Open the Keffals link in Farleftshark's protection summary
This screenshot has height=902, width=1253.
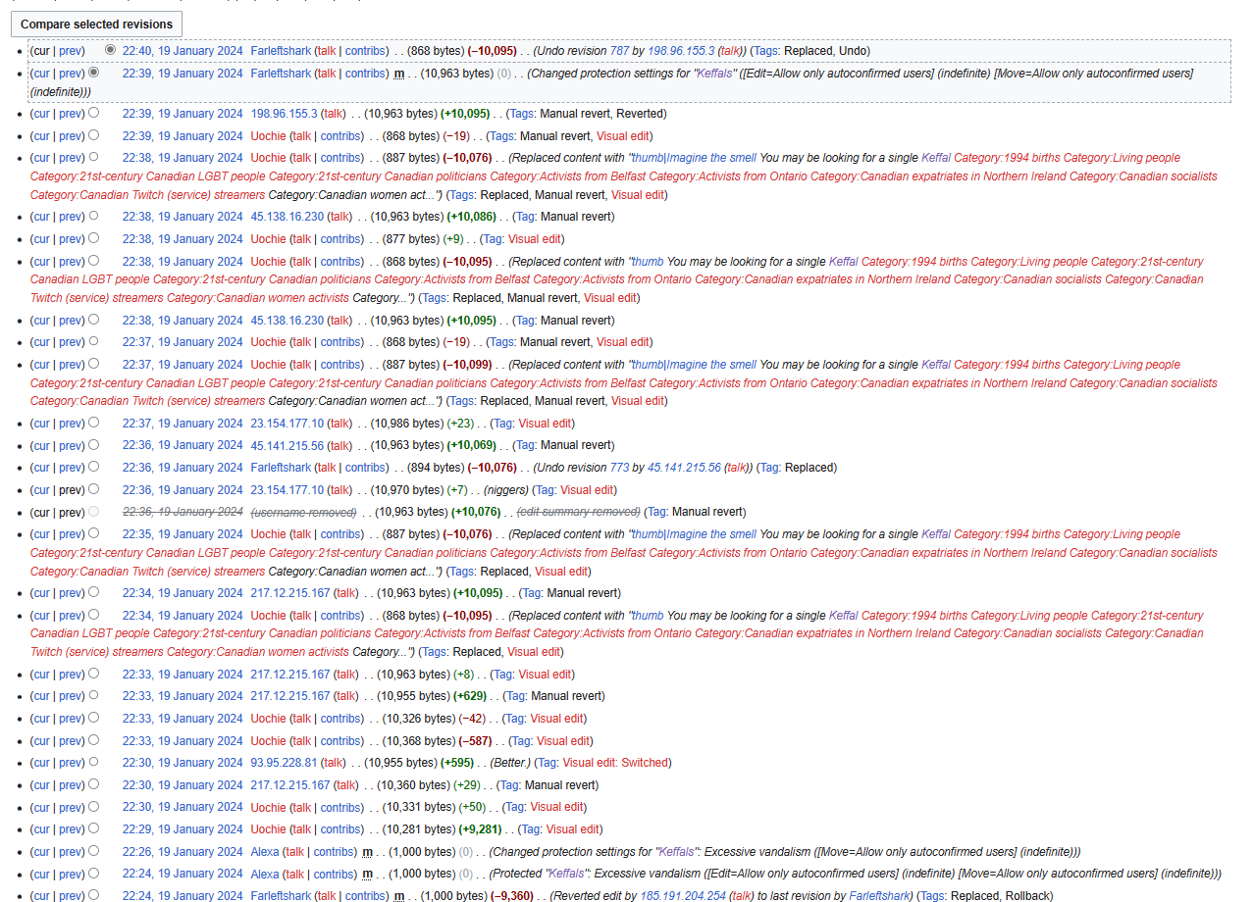coord(715,74)
